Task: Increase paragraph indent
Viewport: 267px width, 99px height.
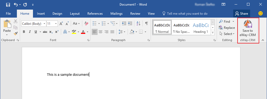Action: pyautogui.click(x=130, y=23)
